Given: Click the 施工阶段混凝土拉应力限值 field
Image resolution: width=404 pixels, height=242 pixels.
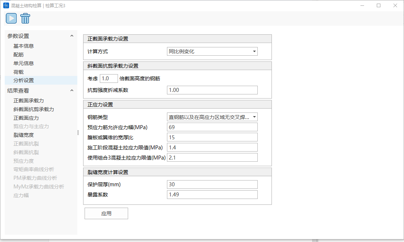Looking at the screenshot, I should pyautogui.click(x=212, y=148).
